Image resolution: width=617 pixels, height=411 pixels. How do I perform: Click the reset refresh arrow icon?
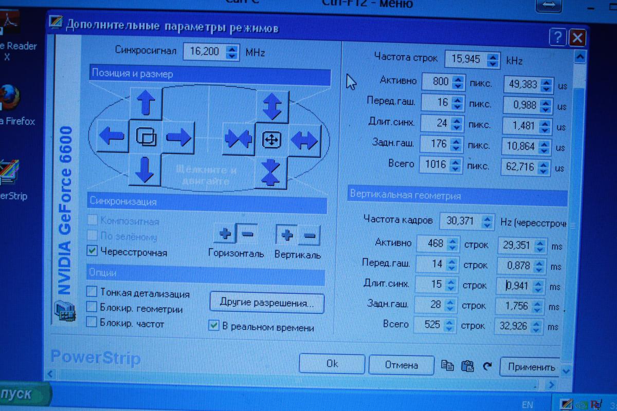487,366
